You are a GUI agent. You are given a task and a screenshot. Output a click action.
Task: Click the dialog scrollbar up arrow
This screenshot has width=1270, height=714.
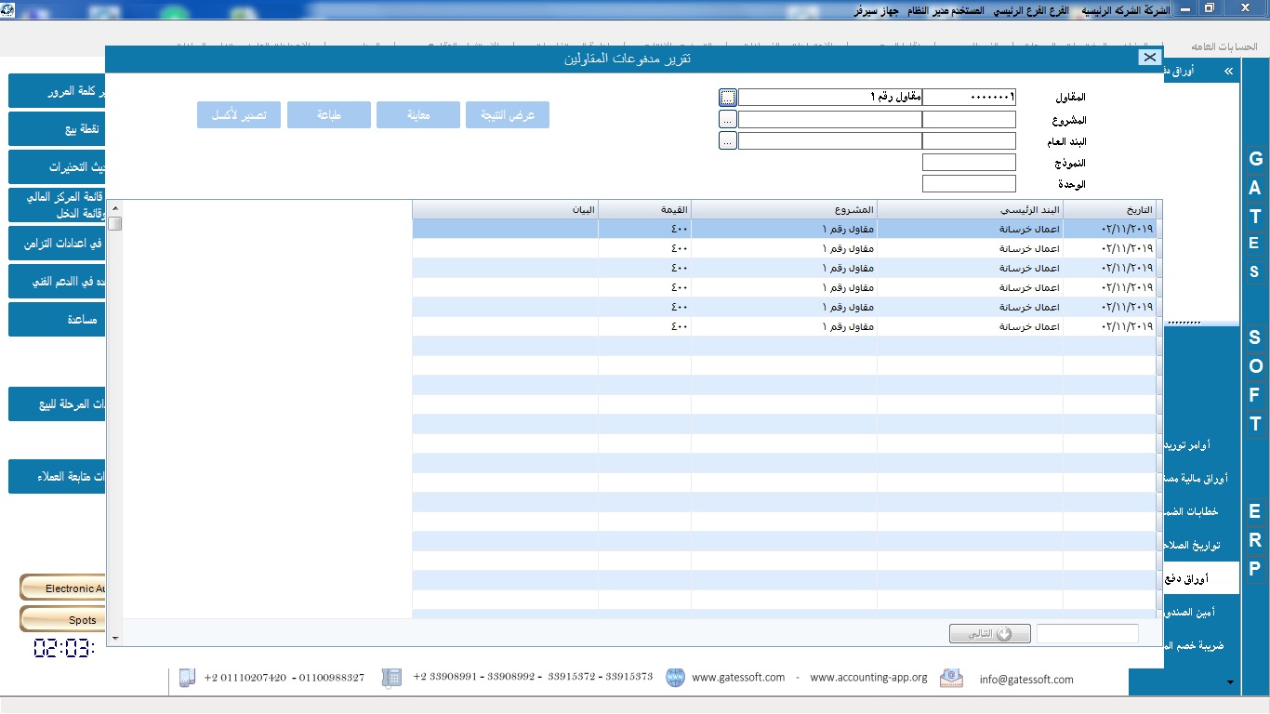pos(115,208)
